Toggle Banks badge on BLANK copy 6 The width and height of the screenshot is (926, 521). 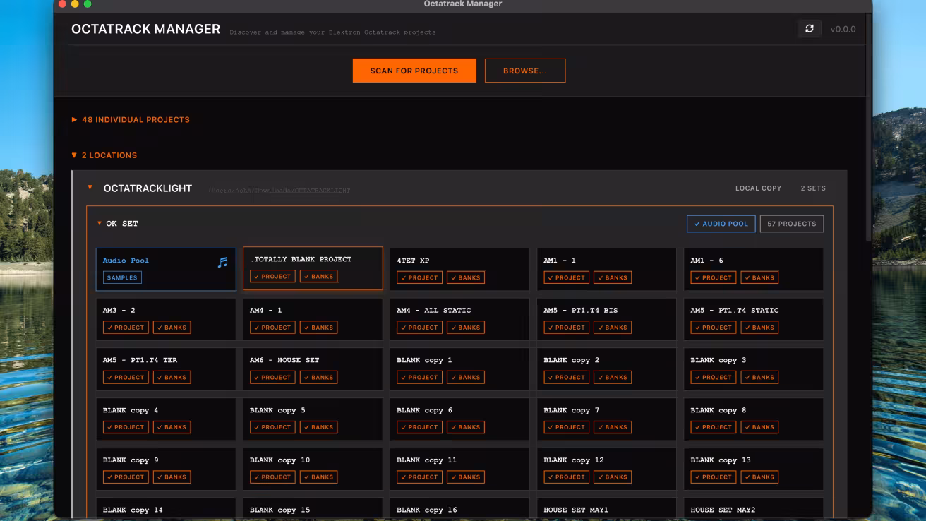pos(466,427)
